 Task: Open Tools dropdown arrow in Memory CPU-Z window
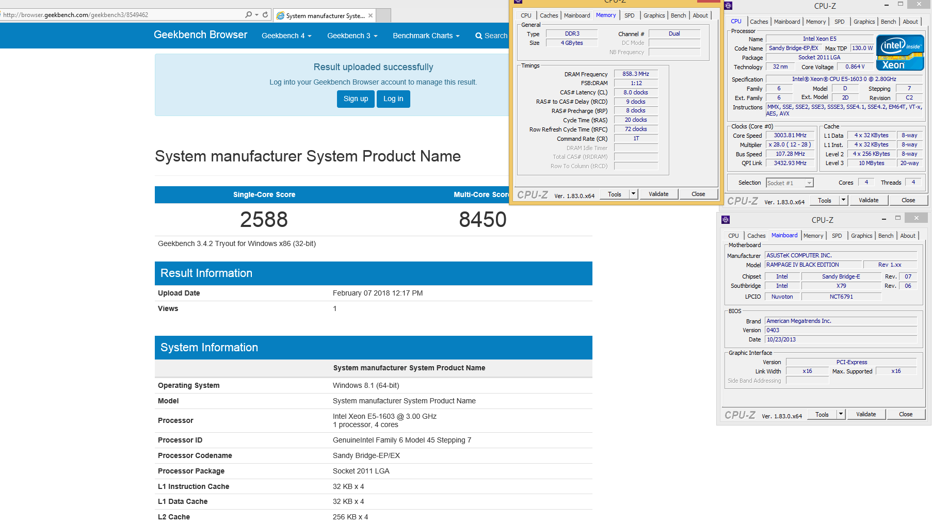pos(634,194)
